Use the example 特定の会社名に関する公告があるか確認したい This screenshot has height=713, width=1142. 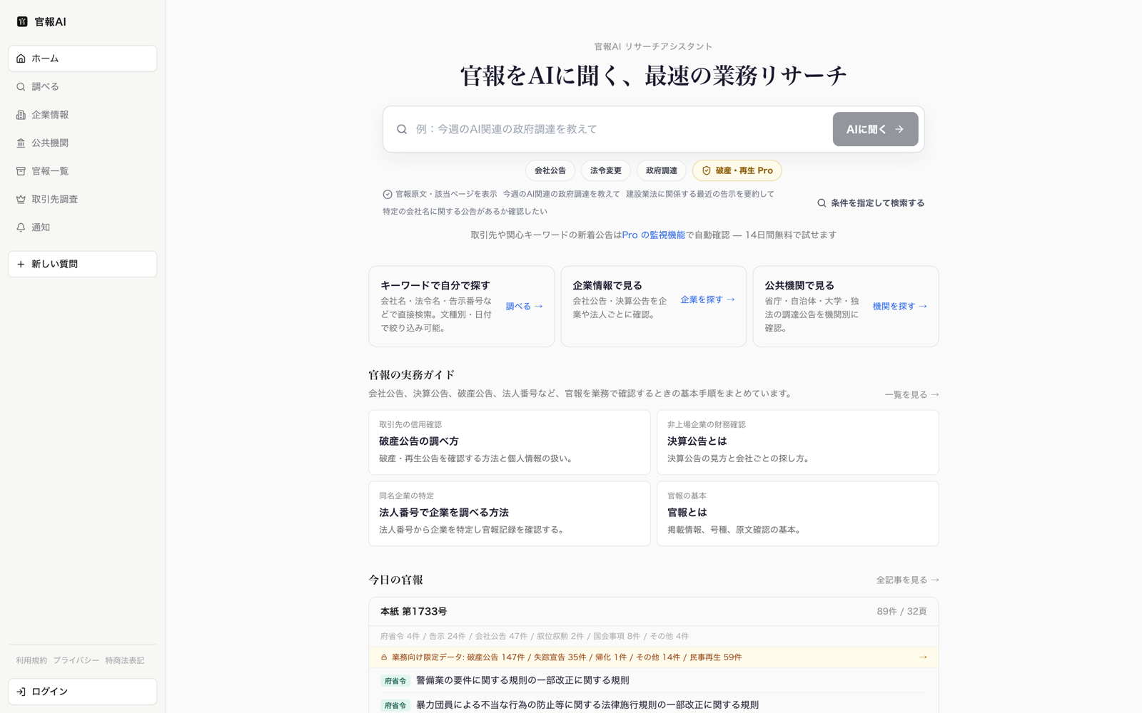point(465,211)
